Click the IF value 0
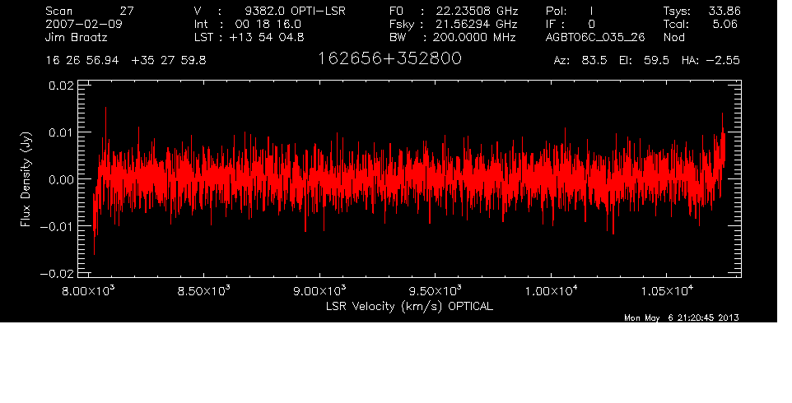Image resolution: width=792 pixels, height=403 pixels. coord(591,24)
